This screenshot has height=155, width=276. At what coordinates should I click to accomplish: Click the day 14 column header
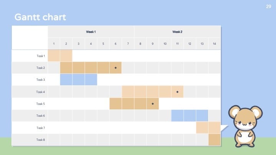point(214,44)
